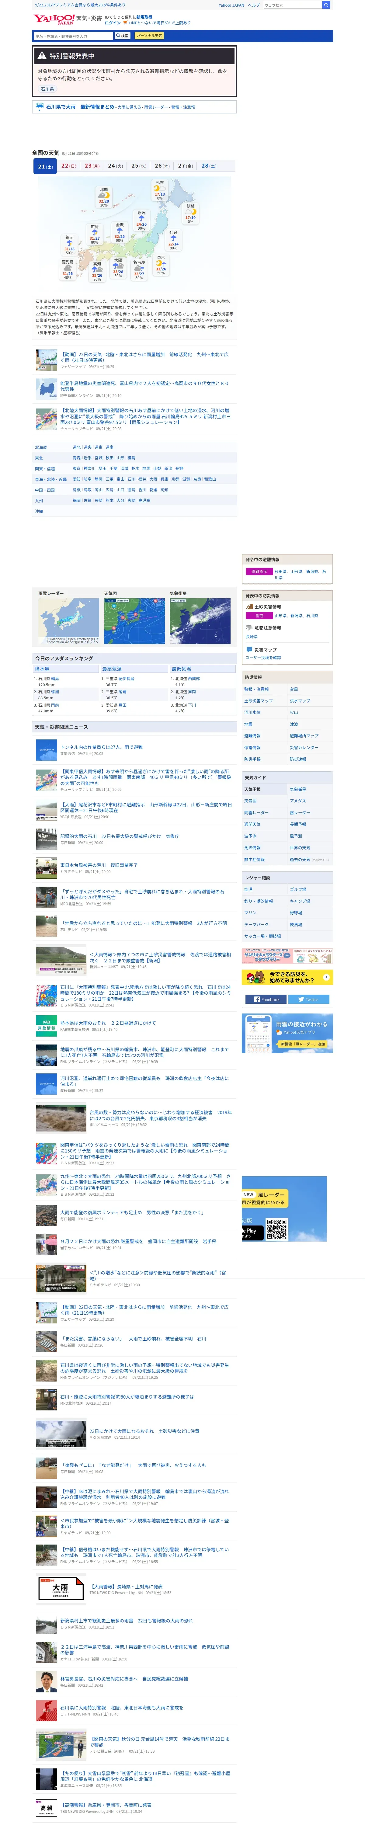
Task: Open トンネル内の作業員らは27人 news item
Action: click(x=101, y=747)
